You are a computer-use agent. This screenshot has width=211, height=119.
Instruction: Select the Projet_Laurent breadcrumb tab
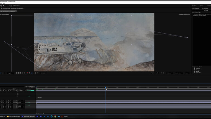(x=8, y=11)
